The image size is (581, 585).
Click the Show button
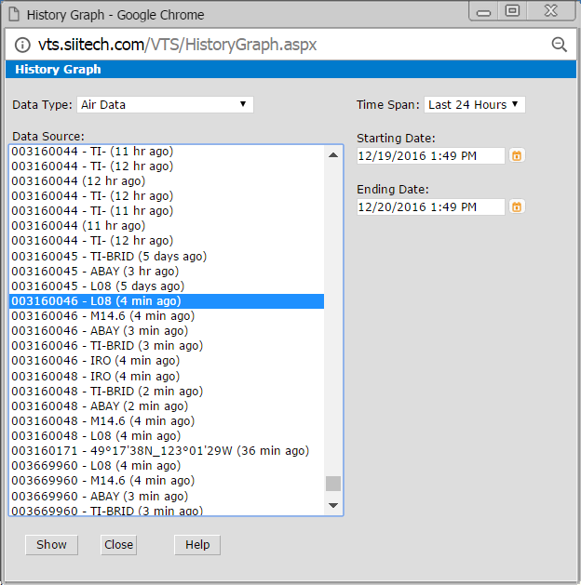(51, 545)
